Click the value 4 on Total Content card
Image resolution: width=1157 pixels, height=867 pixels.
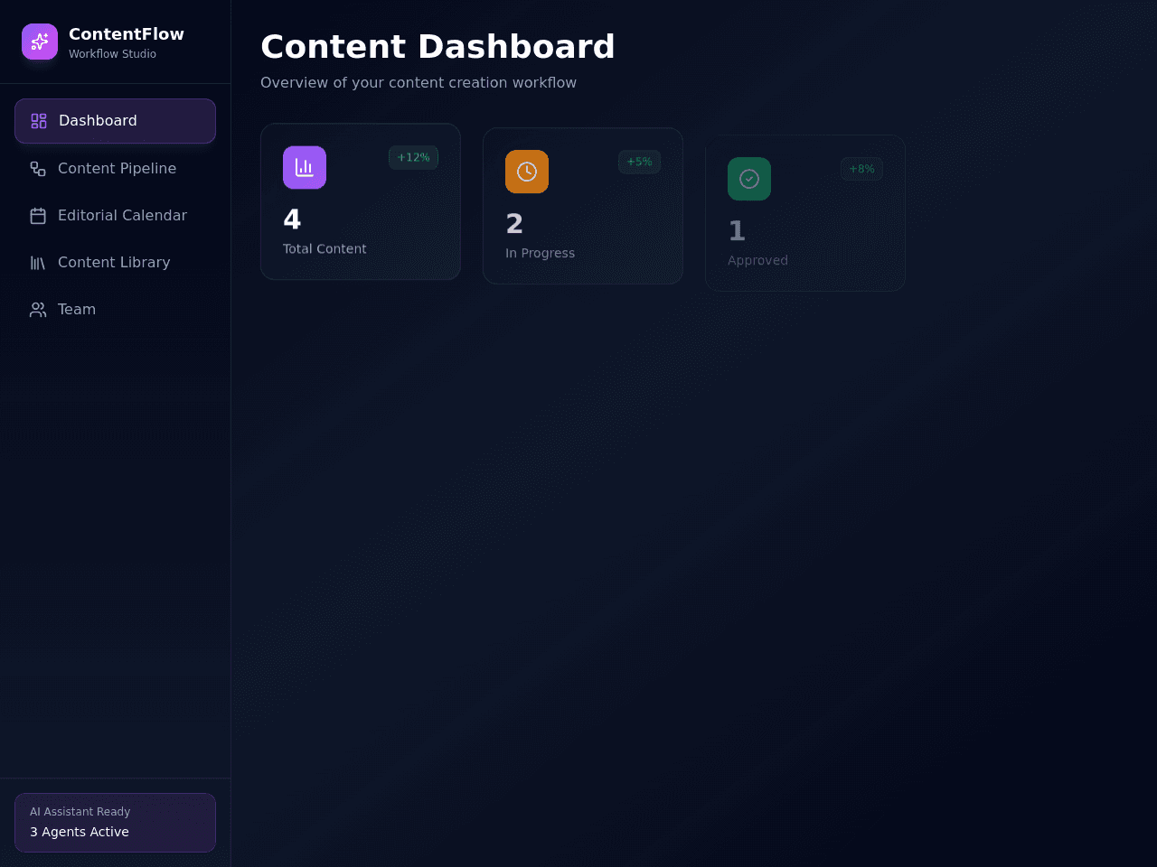click(x=292, y=219)
